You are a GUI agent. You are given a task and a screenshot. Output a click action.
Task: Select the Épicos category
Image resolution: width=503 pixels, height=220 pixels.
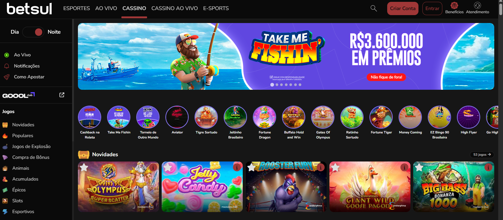19,190
